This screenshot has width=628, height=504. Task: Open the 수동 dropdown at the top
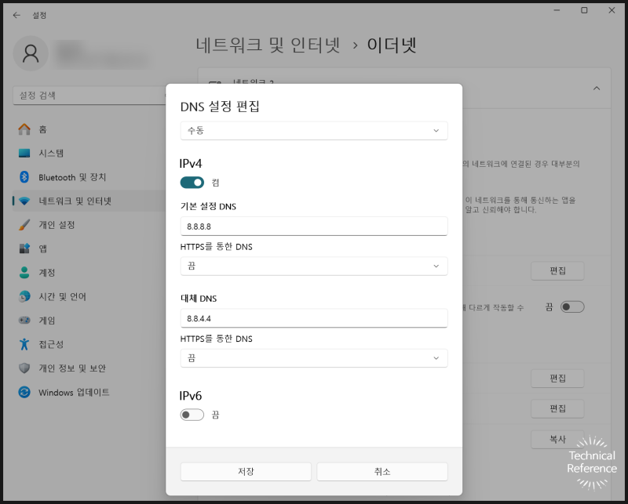tap(313, 129)
